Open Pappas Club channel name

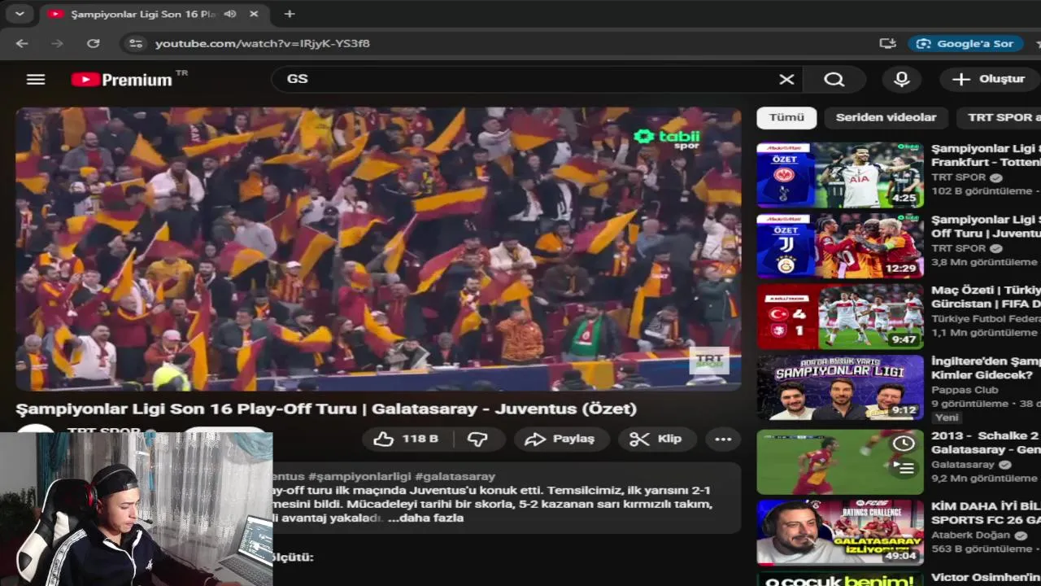(x=965, y=389)
